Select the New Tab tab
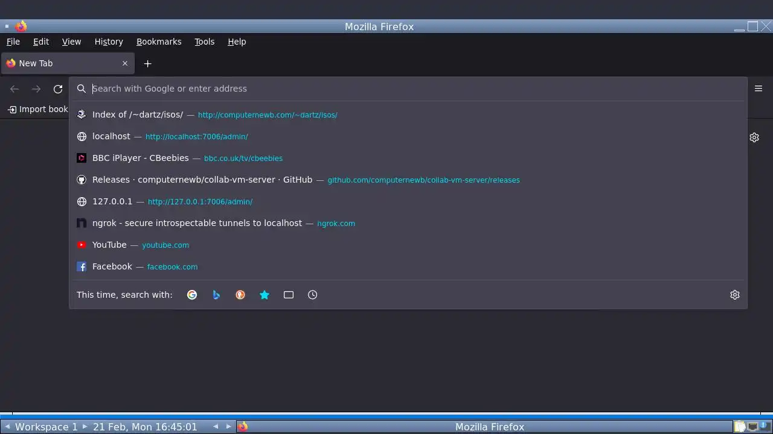Viewport: 773px width, 434px height. [68, 63]
